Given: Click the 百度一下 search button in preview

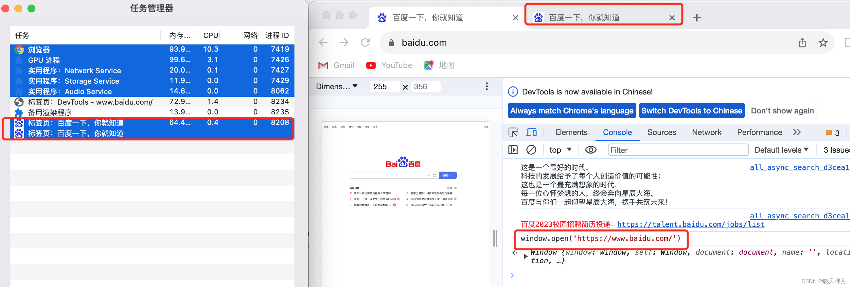Looking at the screenshot, I should pos(448,175).
